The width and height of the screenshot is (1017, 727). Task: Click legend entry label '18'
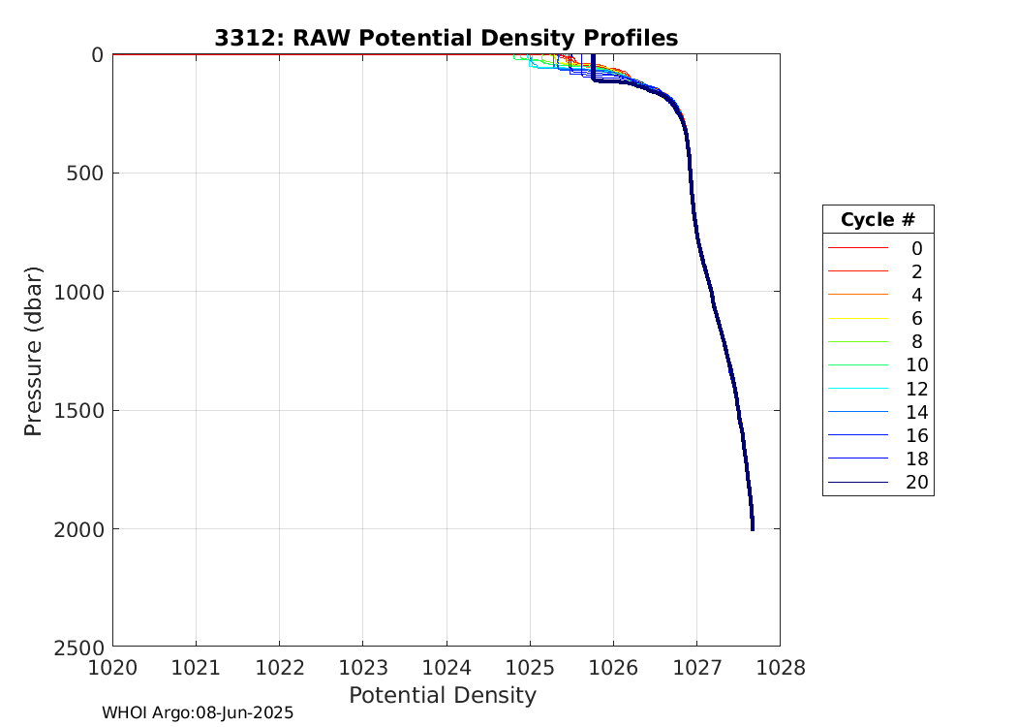tap(916, 458)
